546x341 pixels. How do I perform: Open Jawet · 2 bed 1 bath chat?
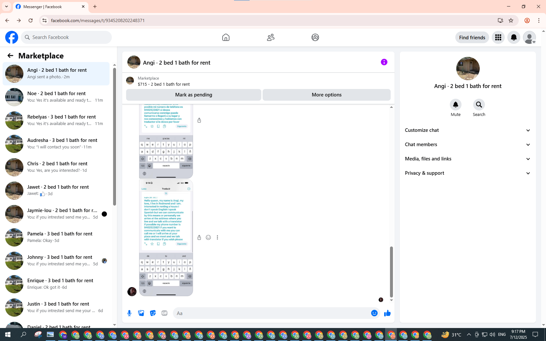click(56, 191)
